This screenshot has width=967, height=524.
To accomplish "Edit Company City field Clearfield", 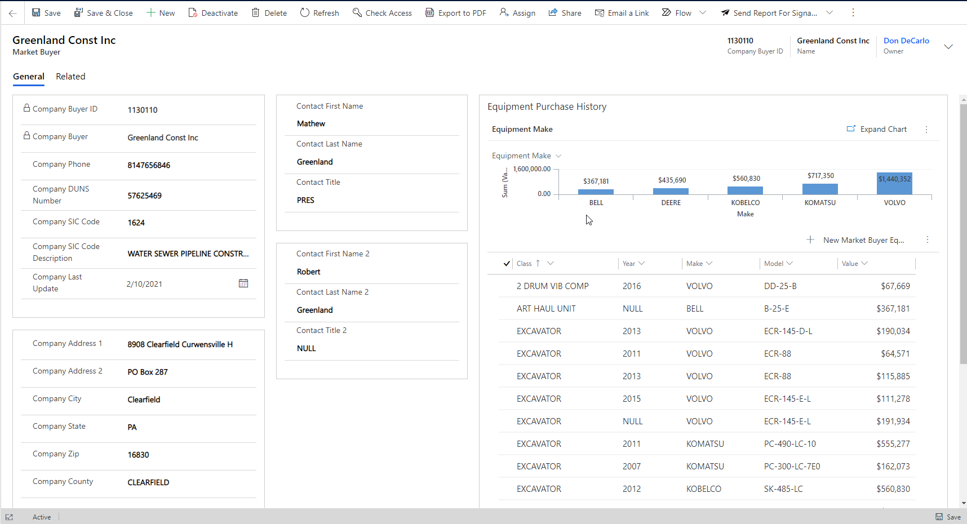I will coord(189,399).
